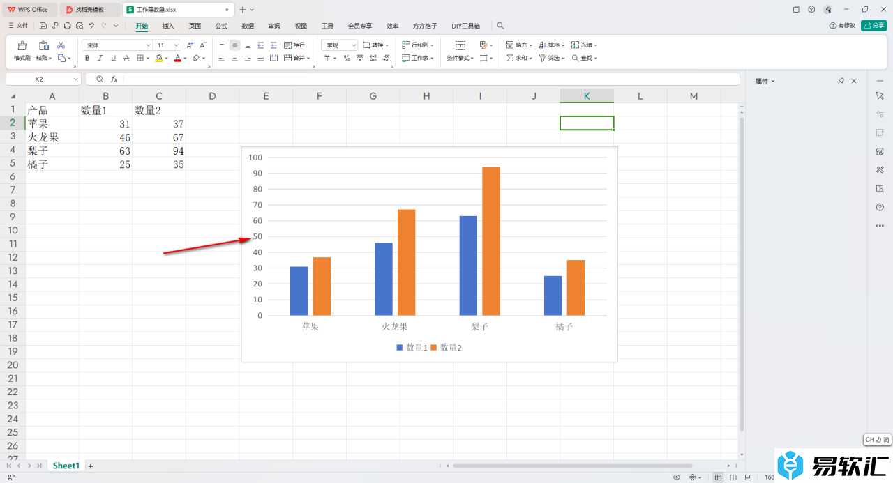Switch to normal view in status bar
This screenshot has width=893, height=483.
pos(718,477)
